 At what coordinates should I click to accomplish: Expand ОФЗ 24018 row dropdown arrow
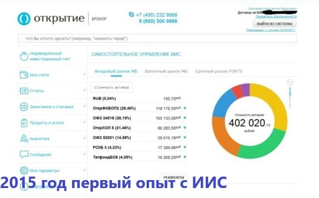(185, 118)
